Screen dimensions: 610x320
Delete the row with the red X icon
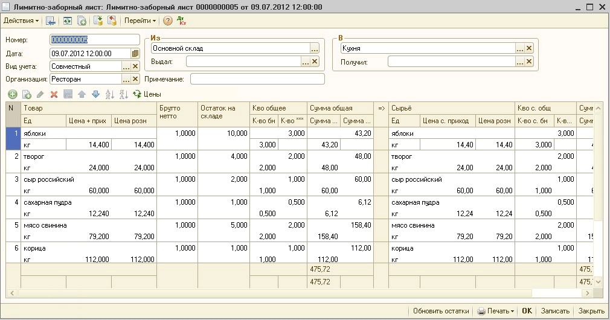pyautogui.click(x=54, y=94)
